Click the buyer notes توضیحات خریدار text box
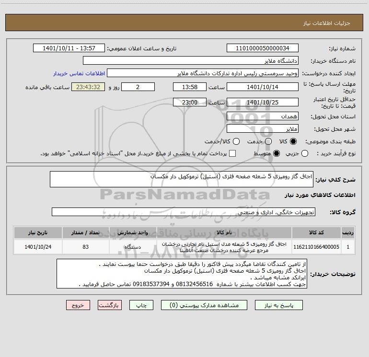369x357 pixels. point(182,274)
